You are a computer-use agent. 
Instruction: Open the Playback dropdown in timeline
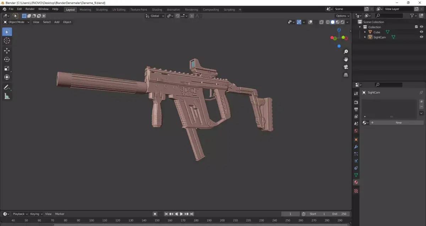pos(20,214)
